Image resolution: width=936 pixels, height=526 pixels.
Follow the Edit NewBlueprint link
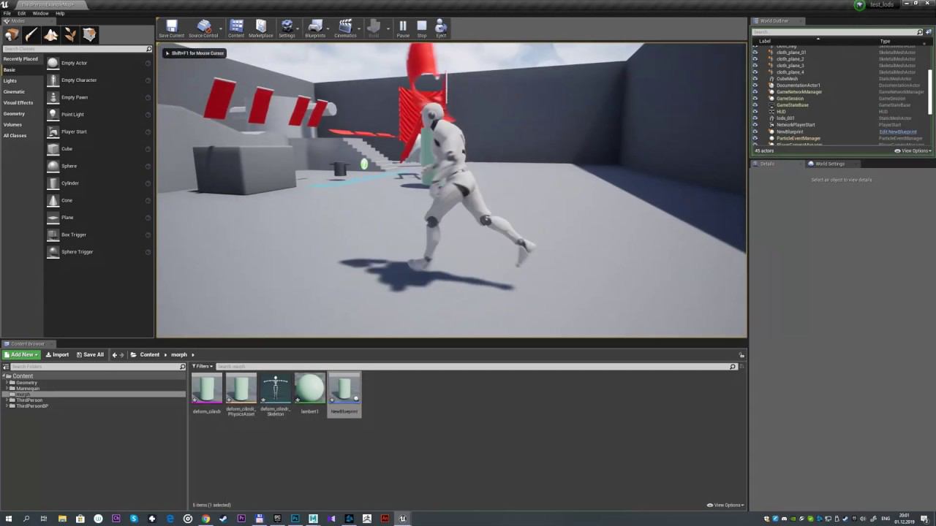click(898, 131)
